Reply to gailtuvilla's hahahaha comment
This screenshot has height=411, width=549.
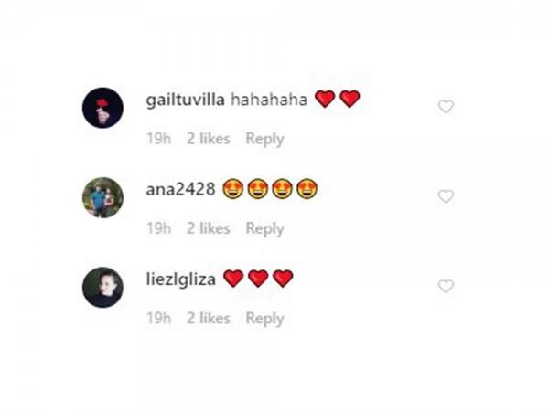pyautogui.click(x=264, y=139)
